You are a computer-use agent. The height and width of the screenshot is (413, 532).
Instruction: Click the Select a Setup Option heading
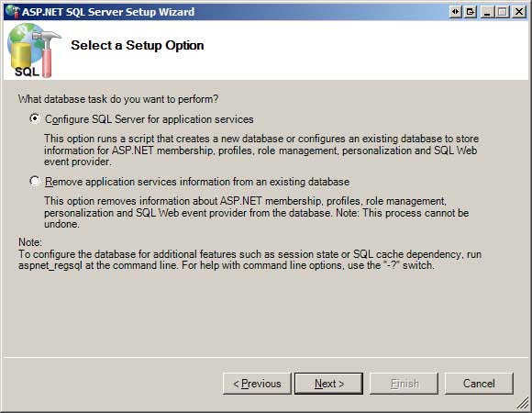click(x=138, y=46)
